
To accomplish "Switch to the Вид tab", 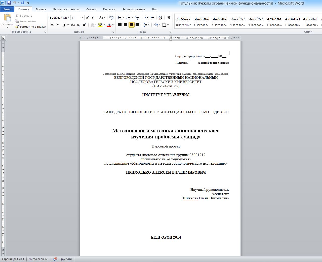I will (x=155, y=9).
